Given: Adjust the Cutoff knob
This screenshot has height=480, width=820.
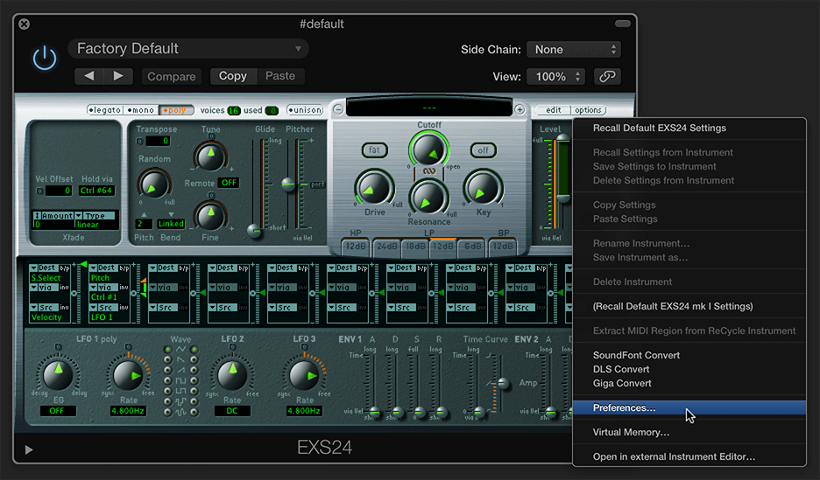Looking at the screenshot, I should [428, 150].
